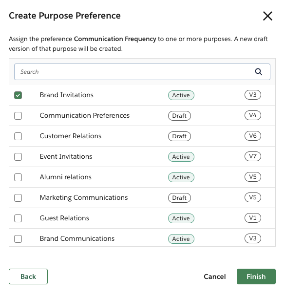Click the Customer Relations purpose name
285x298 pixels.
pos(71,136)
